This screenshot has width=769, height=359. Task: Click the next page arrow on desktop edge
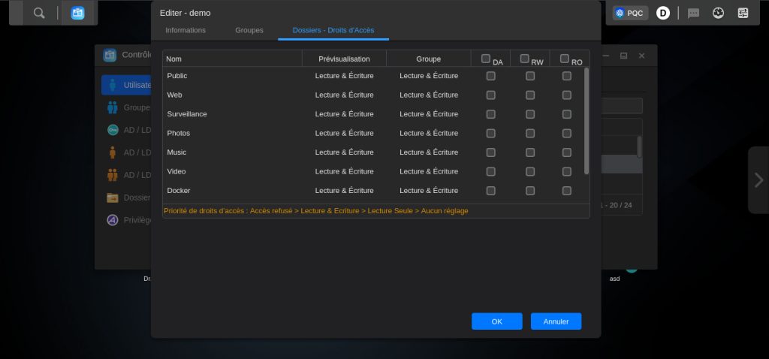coord(758,180)
